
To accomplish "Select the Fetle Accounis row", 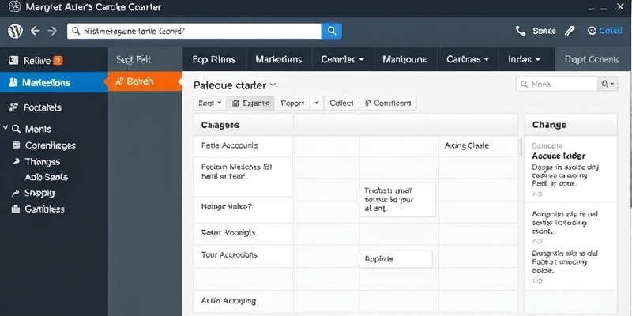I will (243, 145).
